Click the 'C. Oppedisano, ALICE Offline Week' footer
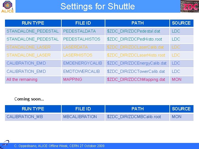Image resolution: width=199 pixels, height=149 pixels. coord(59,146)
